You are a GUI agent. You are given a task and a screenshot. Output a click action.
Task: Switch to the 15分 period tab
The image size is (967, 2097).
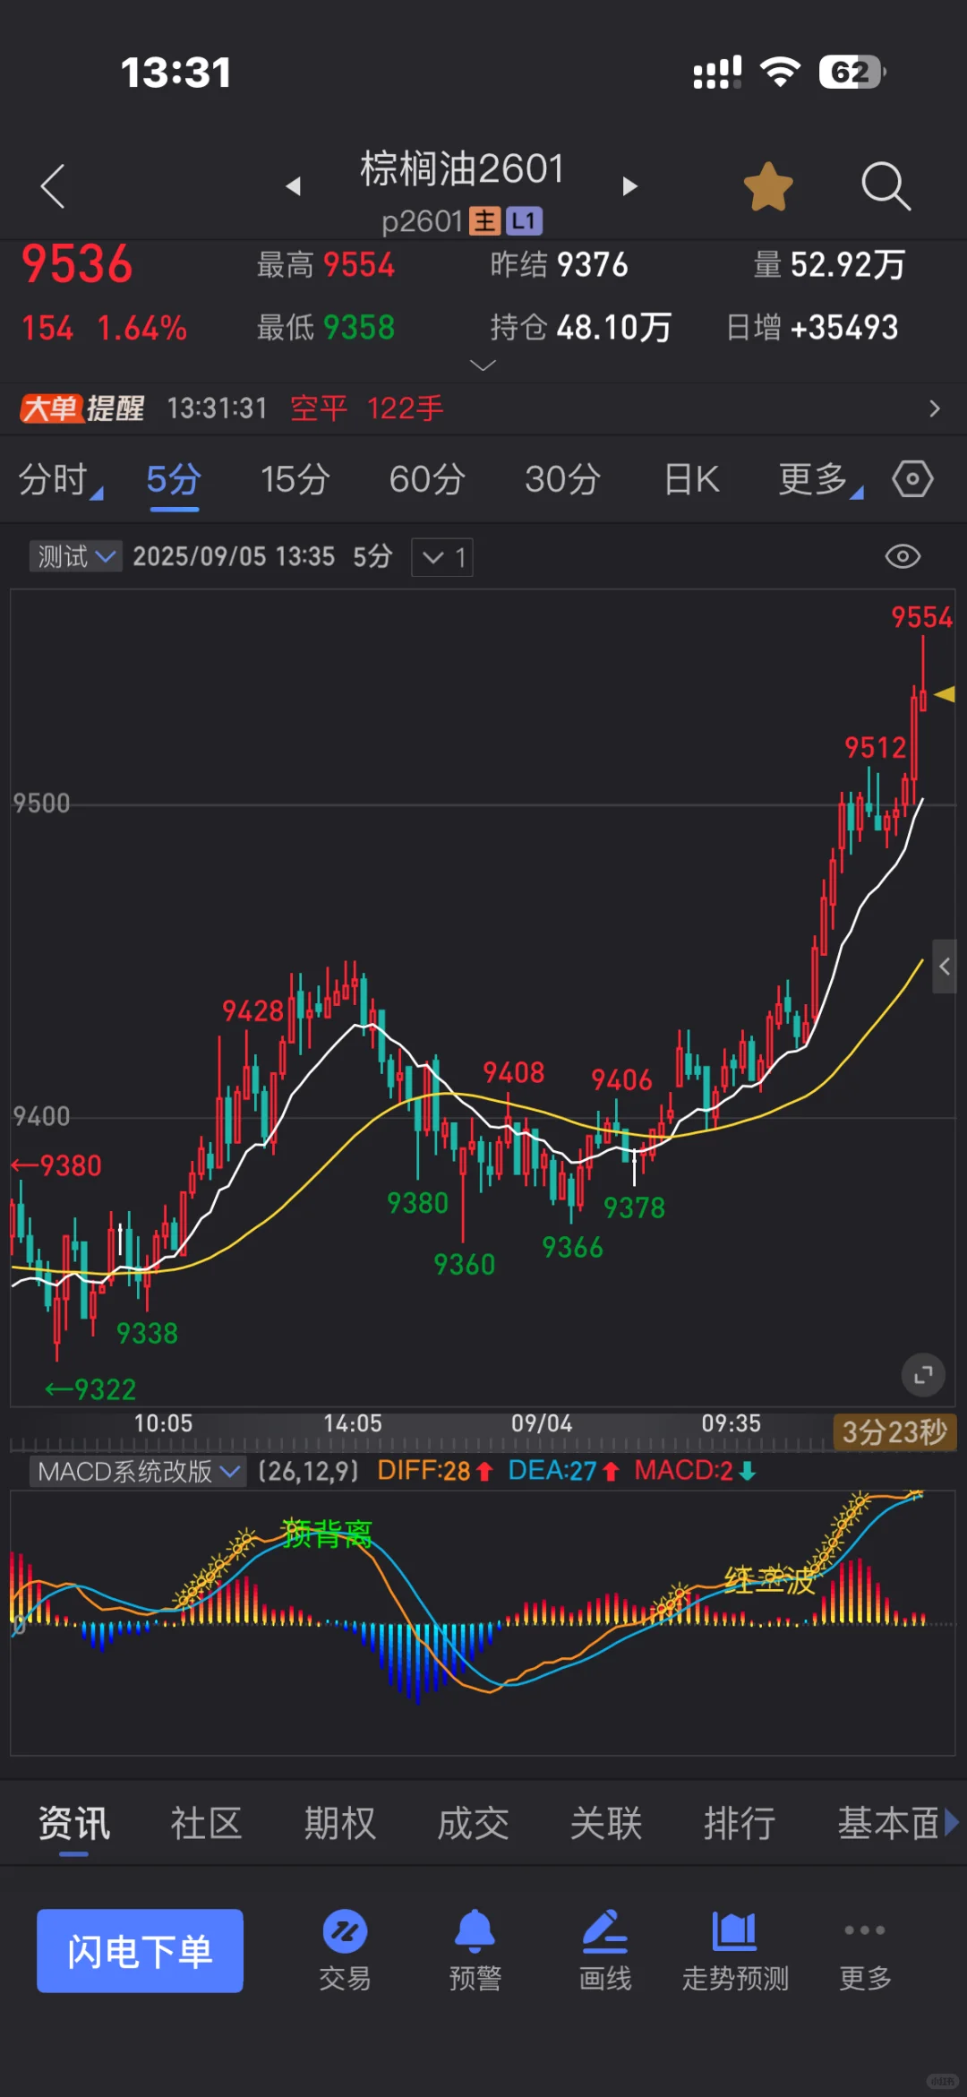click(x=295, y=480)
